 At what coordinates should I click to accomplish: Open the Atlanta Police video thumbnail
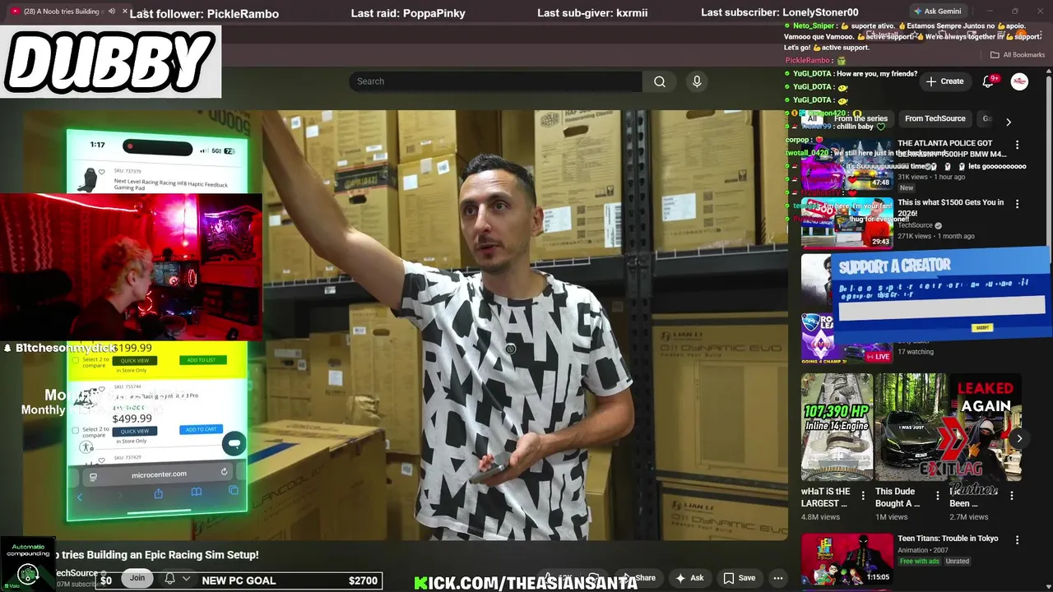847,163
